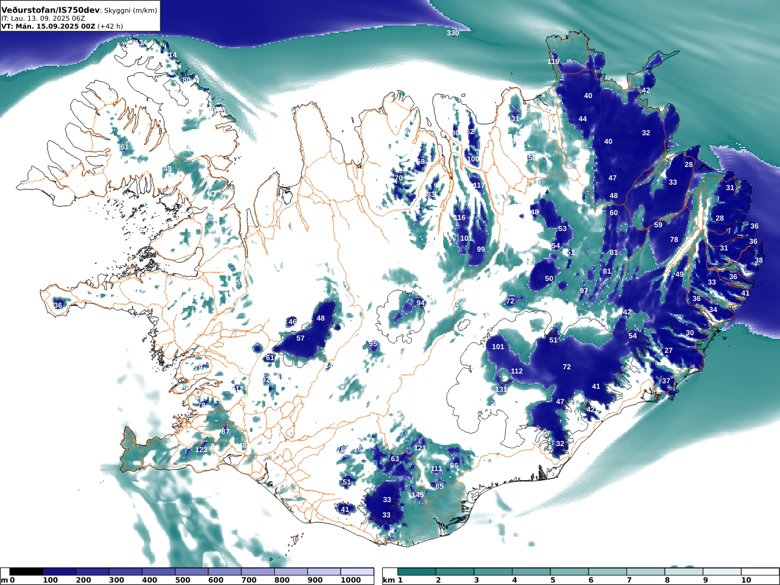
Task: Click visibility value 330 over northern sea
Action: pos(453,33)
